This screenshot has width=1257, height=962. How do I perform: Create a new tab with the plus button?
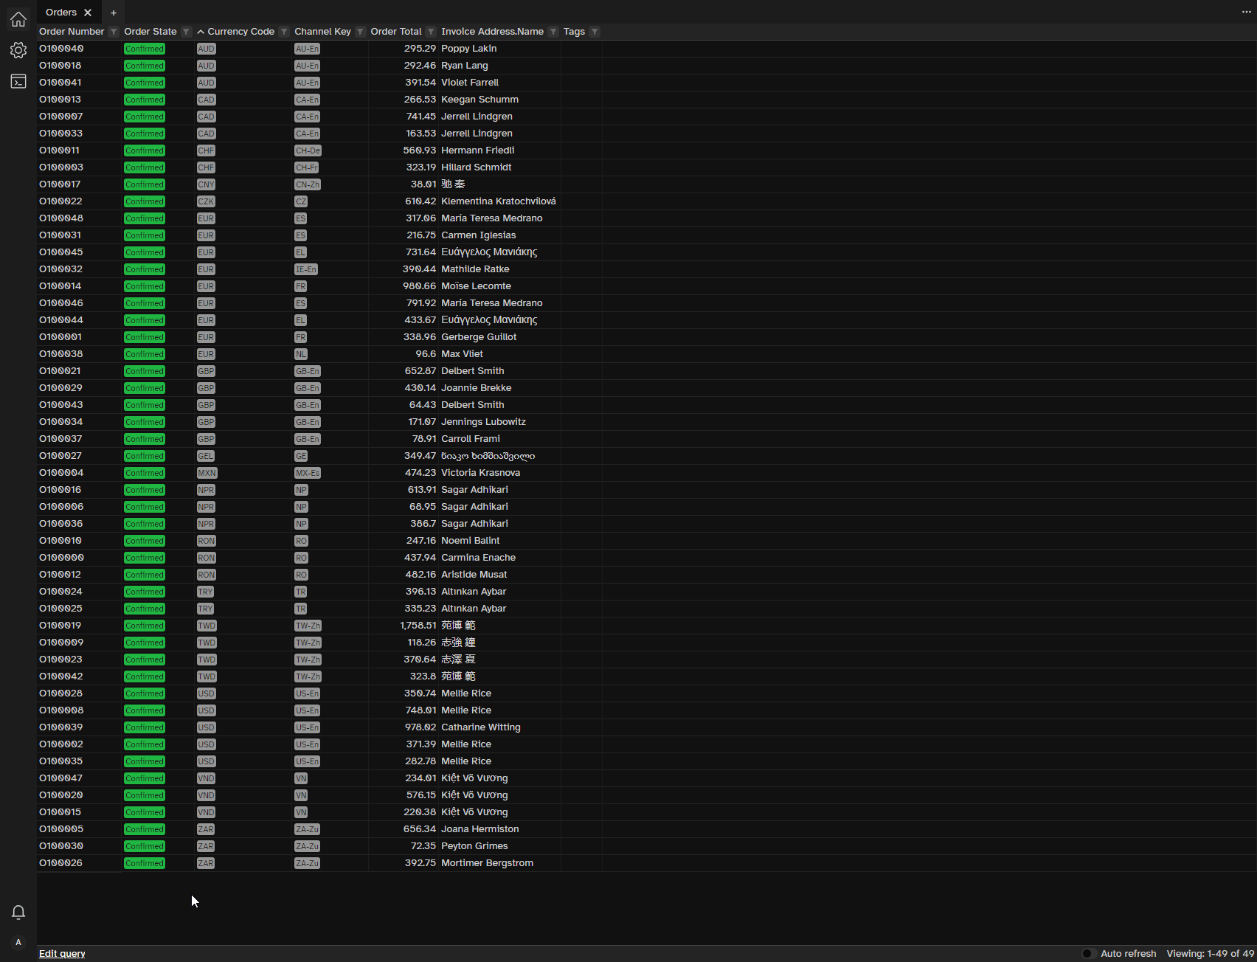(113, 12)
